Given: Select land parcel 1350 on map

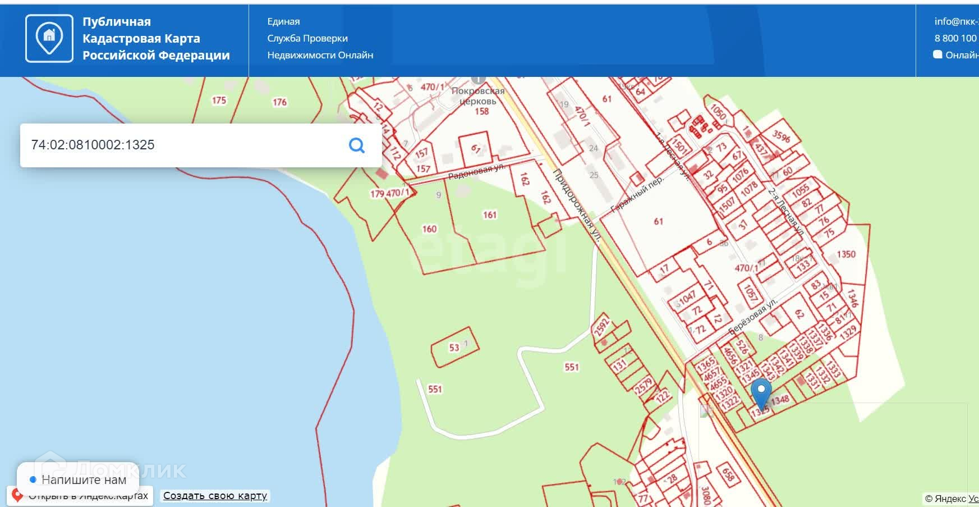Looking at the screenshot, I should click(x=846, y=254).
